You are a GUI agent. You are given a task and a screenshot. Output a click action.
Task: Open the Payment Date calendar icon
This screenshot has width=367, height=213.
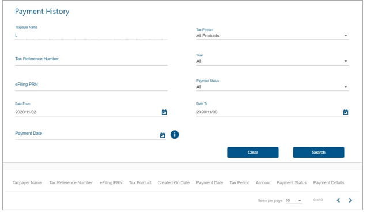pyautogui.click(x=162, y=135)
